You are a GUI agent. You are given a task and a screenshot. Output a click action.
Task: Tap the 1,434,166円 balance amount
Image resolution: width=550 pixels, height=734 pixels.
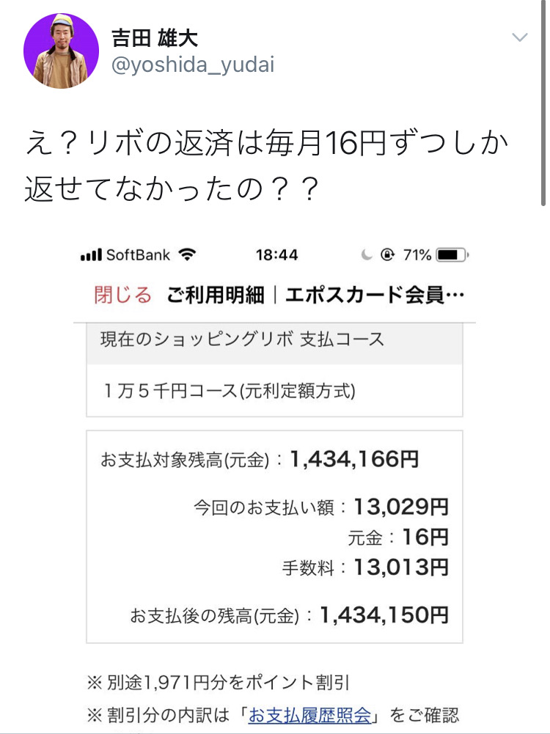pos(354,460)
